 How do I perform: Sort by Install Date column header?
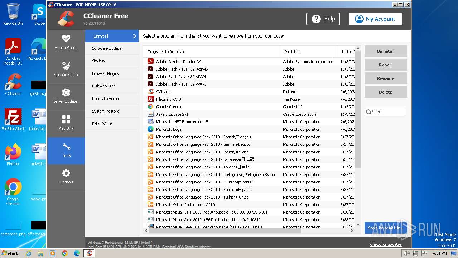tap(346, 52)
